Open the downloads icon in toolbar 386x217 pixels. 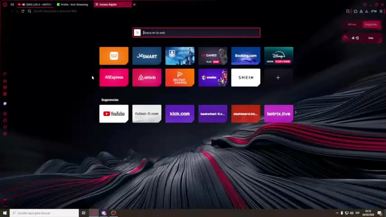(x=366, y=11)
